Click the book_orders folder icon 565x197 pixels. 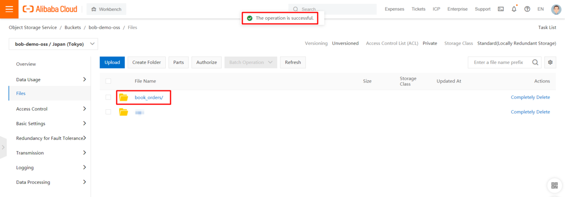pos(123,97)
